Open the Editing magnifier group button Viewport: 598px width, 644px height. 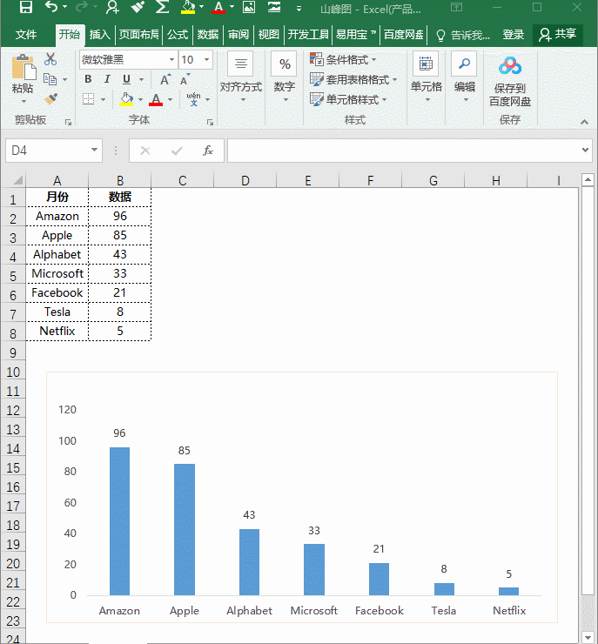(465, 76)
